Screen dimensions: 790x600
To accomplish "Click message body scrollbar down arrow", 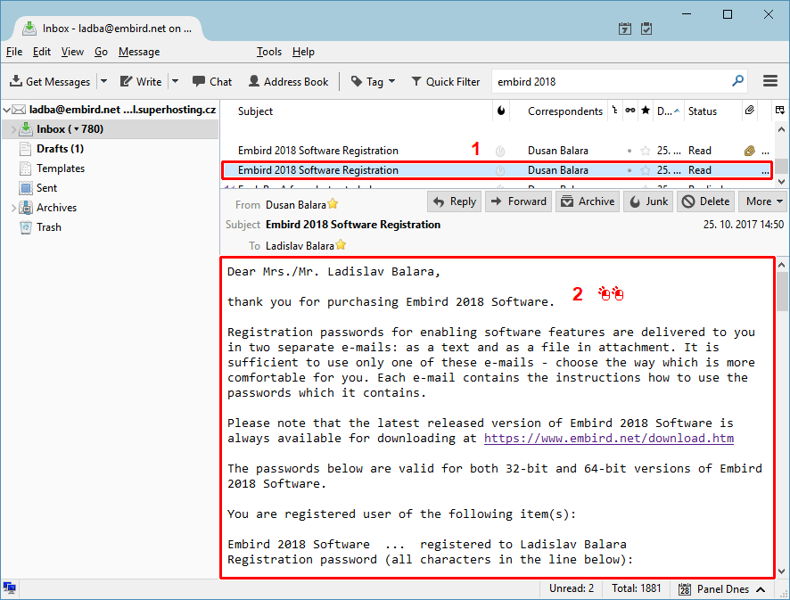I will [x=781, y=571].
